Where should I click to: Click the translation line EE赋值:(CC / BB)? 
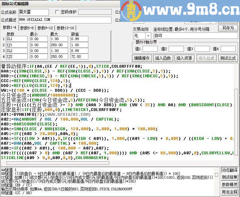tap(16, 193)
